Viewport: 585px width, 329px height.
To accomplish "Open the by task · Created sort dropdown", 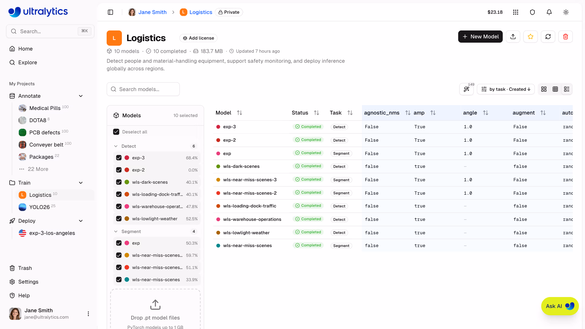I will 506,89.
